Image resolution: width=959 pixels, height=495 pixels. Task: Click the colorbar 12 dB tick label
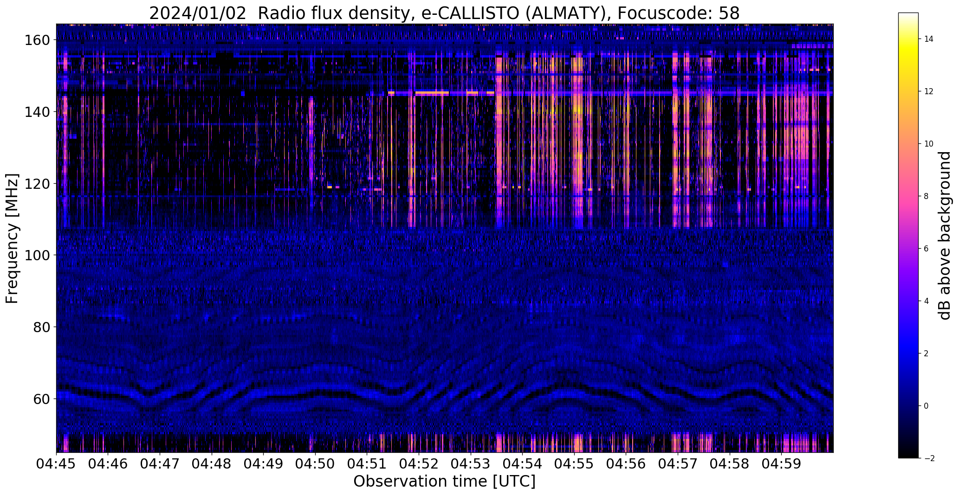(929, 91)
